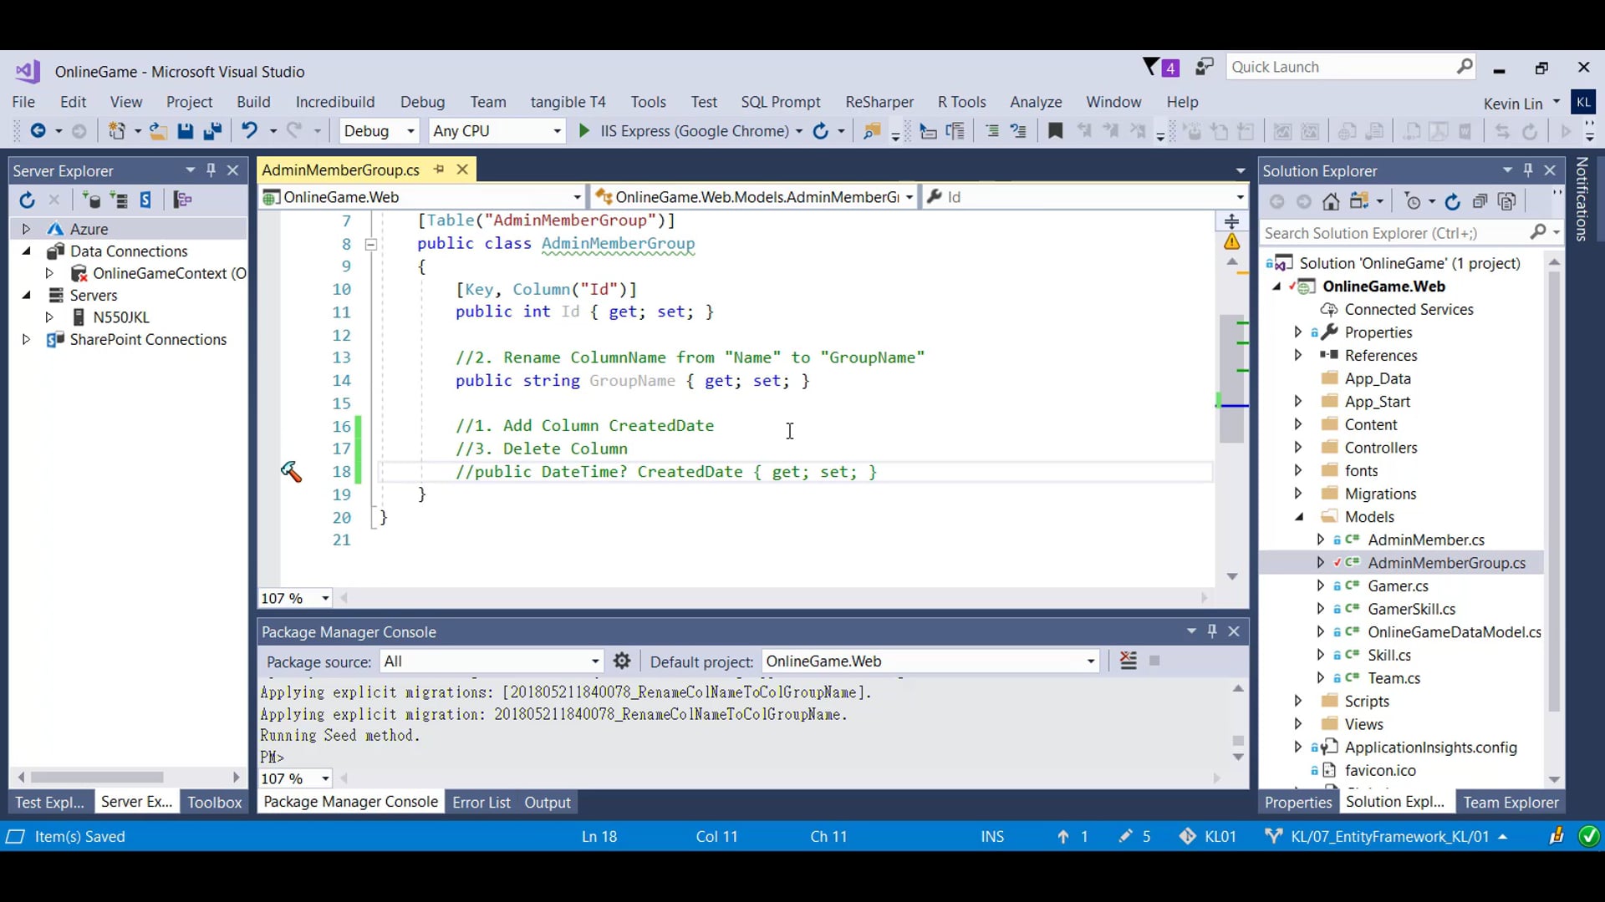Image resolution: width=1605 pixels, height=902 pixels.
Task: Toggle the pin on Server Explorer
Action: click(x=211, y=170)
